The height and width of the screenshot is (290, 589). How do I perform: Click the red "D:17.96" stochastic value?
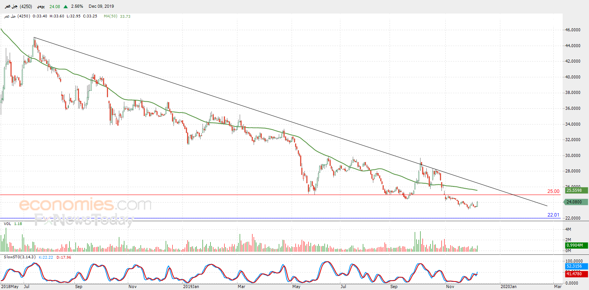63,257
